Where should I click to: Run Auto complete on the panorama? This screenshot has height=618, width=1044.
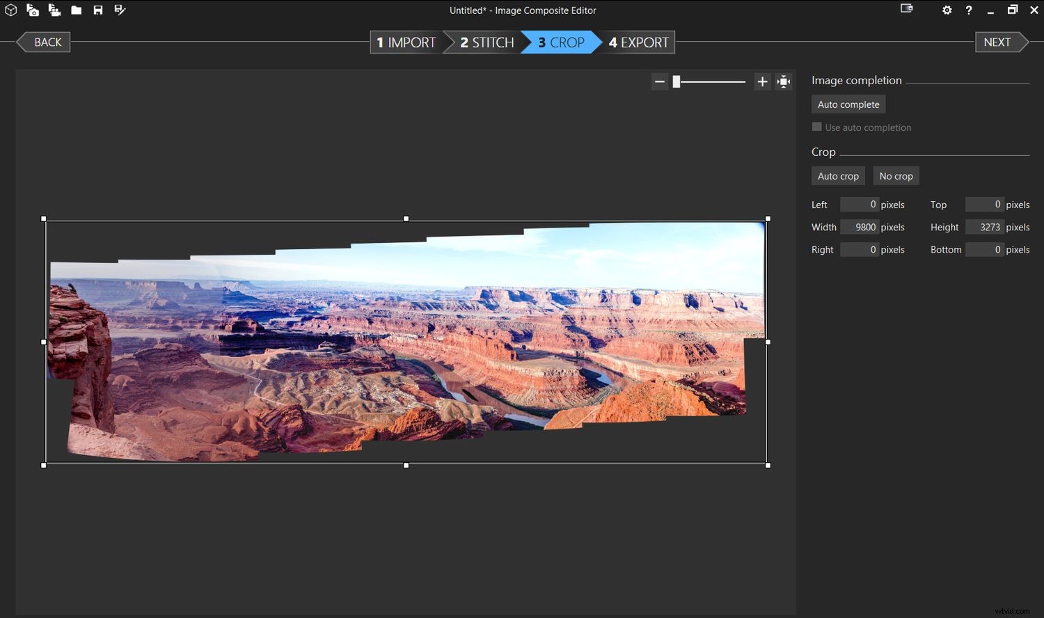point(848,104)
